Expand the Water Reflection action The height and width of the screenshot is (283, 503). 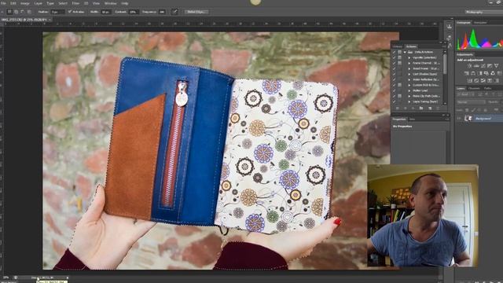(409, 79)
